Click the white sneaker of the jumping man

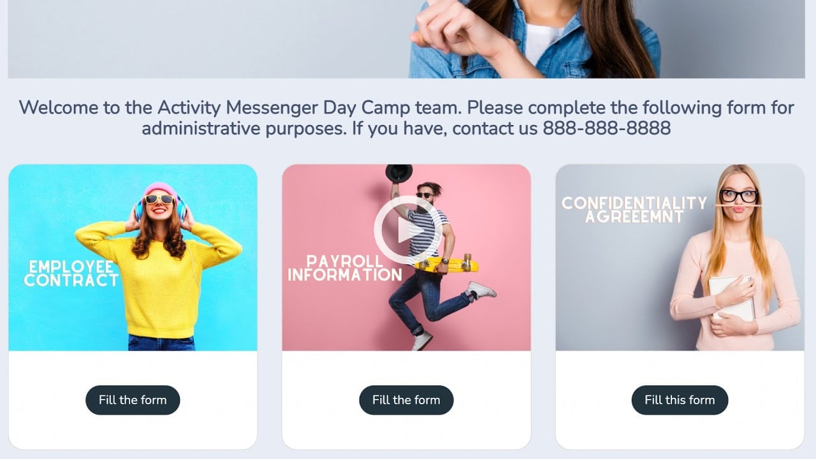(482, 290)
